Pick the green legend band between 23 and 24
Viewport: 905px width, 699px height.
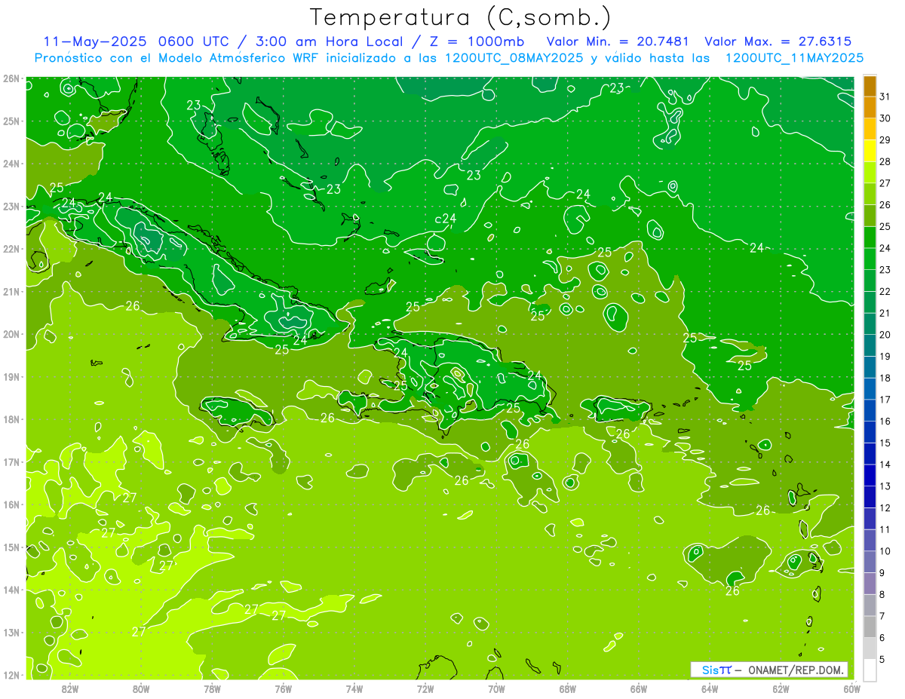pyautogui.click(x=870, y=259)
